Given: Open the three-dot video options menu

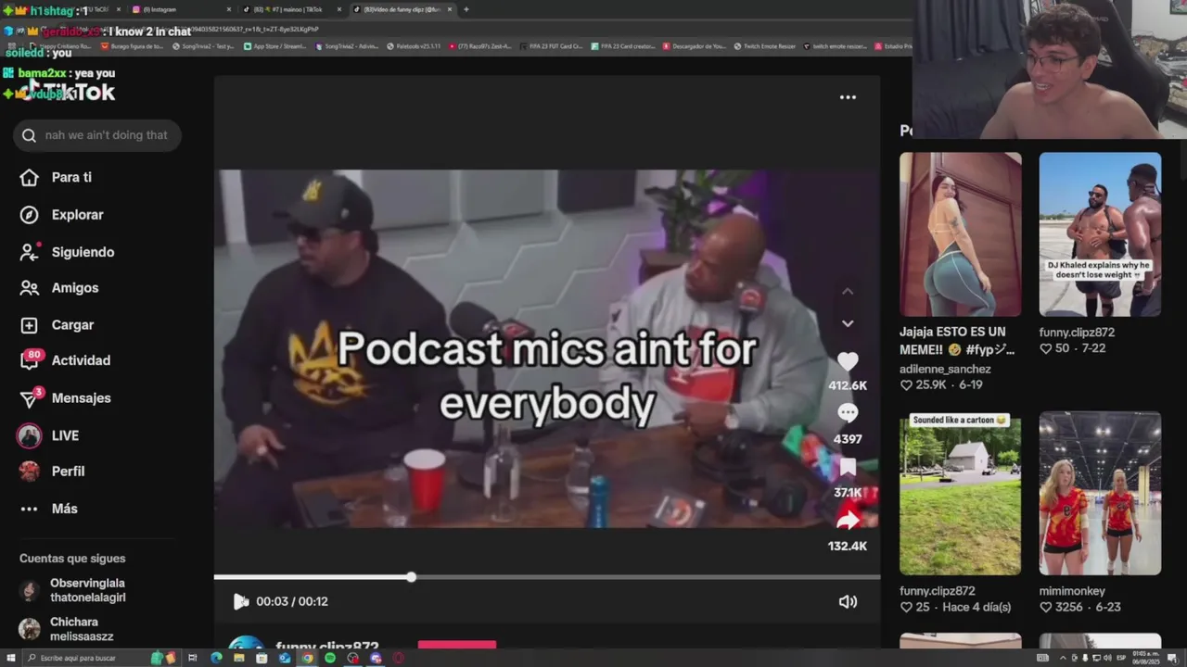Looking at the screenshot, I should pos(848,97).
